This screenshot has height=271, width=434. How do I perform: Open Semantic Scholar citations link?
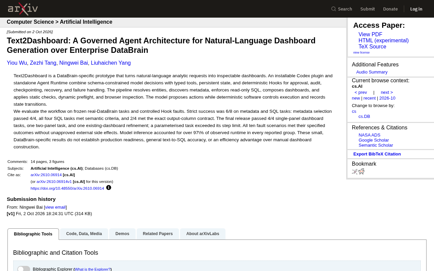point(376,145)
